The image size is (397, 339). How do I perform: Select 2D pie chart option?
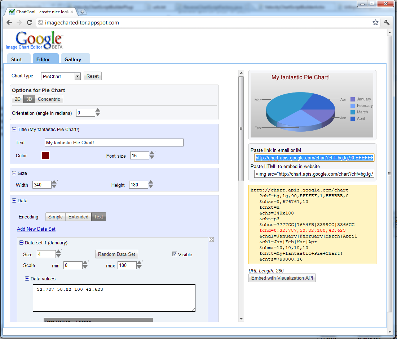pyautogui.click(x=17, y=99)
